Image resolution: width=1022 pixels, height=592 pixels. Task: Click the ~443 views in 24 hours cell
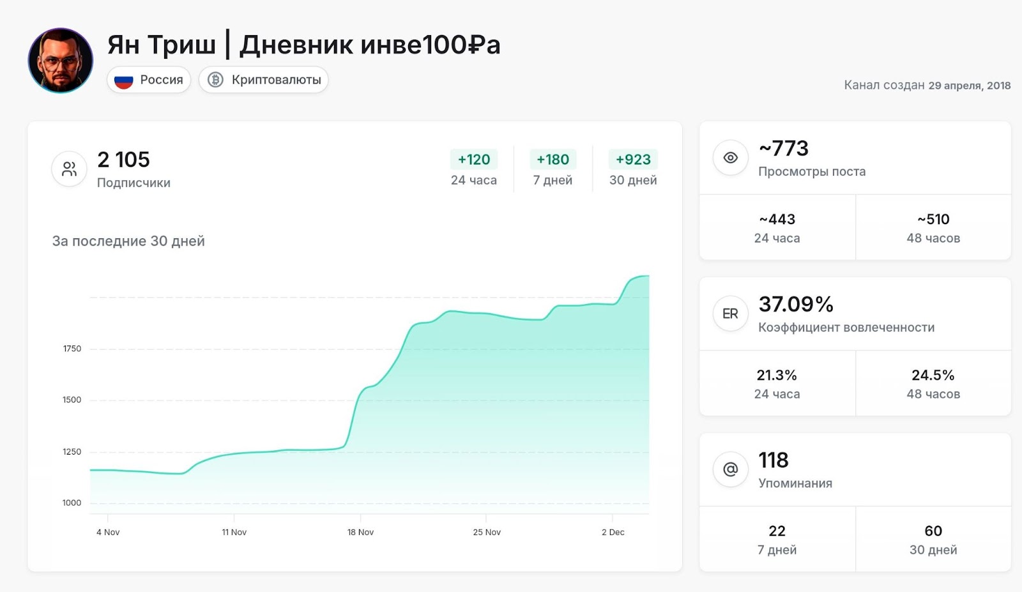pos(777,227)
